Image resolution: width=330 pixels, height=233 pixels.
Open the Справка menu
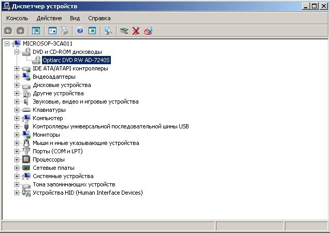coord(99,18)
